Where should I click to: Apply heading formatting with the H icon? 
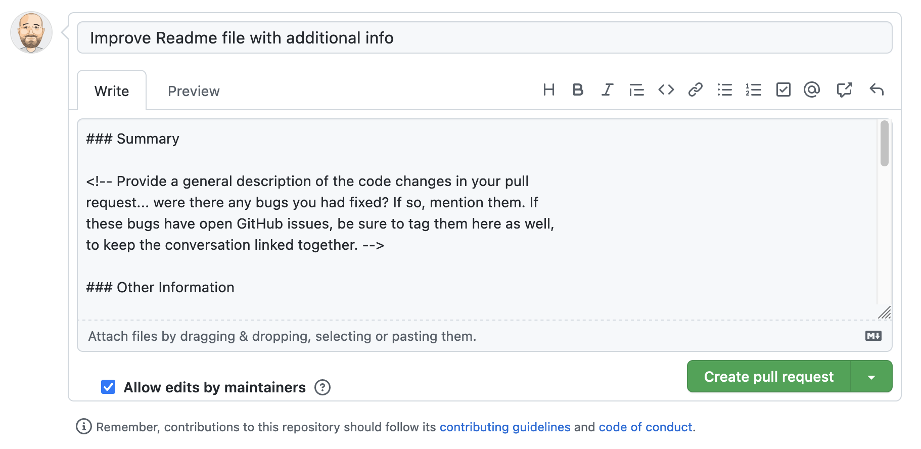click(x=549, y=89)
